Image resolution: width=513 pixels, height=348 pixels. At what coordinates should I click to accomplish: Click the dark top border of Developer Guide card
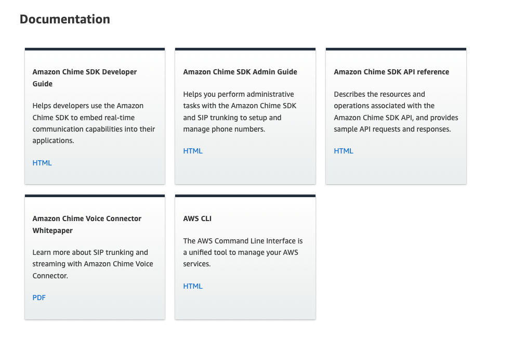click(95, 49)
